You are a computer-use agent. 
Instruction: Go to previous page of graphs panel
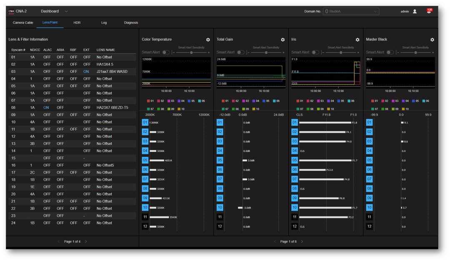(x=275, y=241)
